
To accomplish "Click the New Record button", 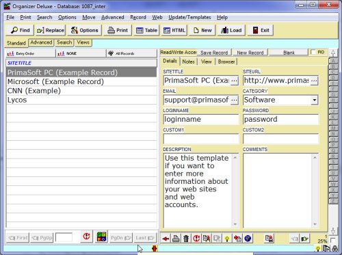I will coord(250,53).
